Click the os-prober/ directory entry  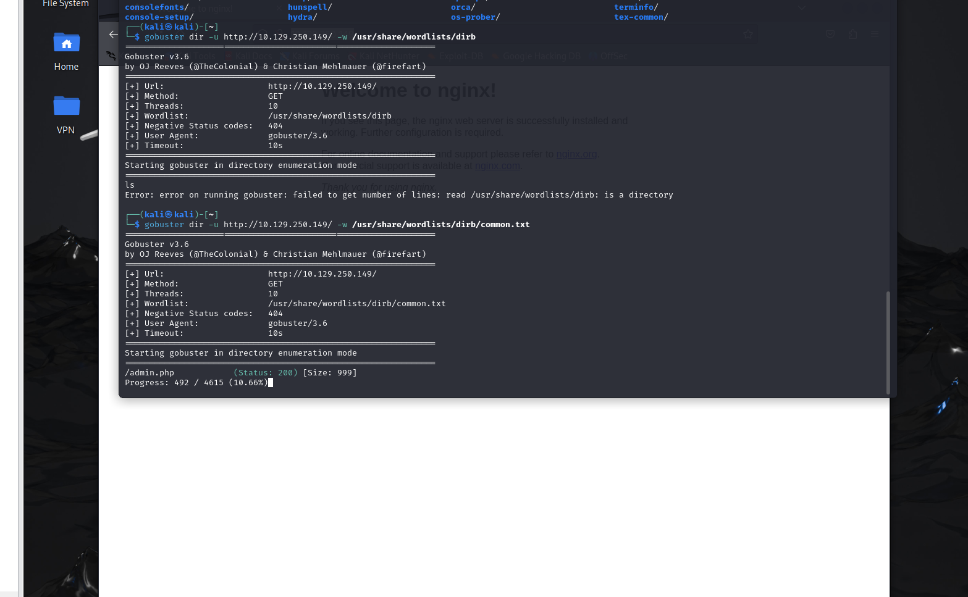pos(476,17)
